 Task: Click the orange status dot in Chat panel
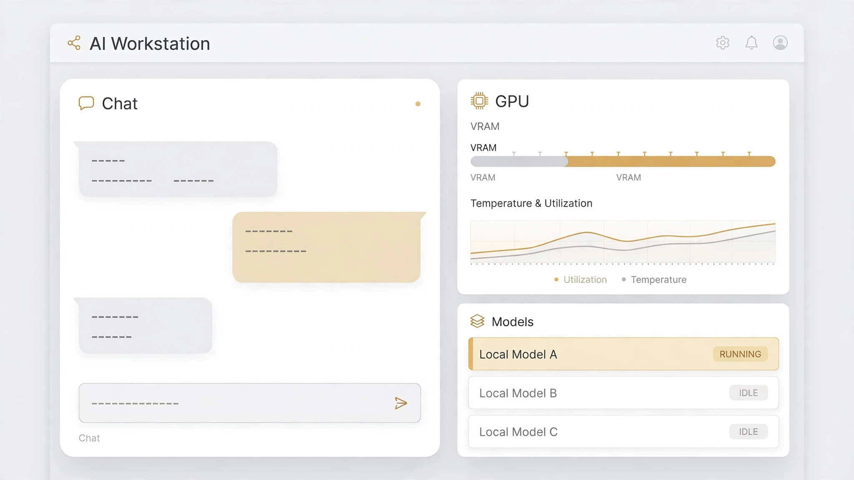(418, 104)
